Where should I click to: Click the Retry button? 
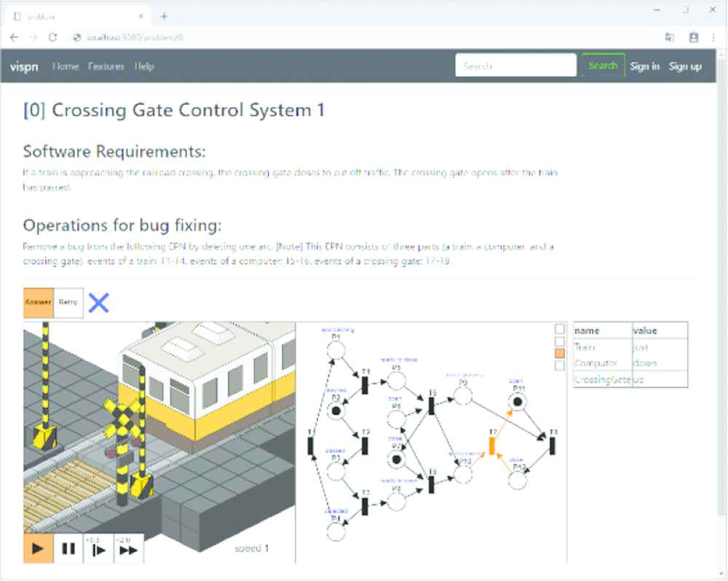coord(68,303)
